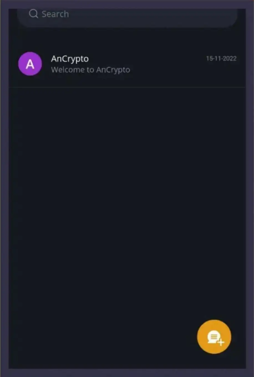The height and width of the screenshot is (377, 254).
Task: Click the Welcome to AnCrypto message preview
Action: (90, 70)
